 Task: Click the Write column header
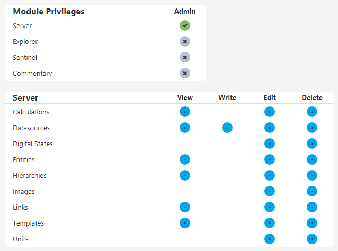(x=227, y=97)
